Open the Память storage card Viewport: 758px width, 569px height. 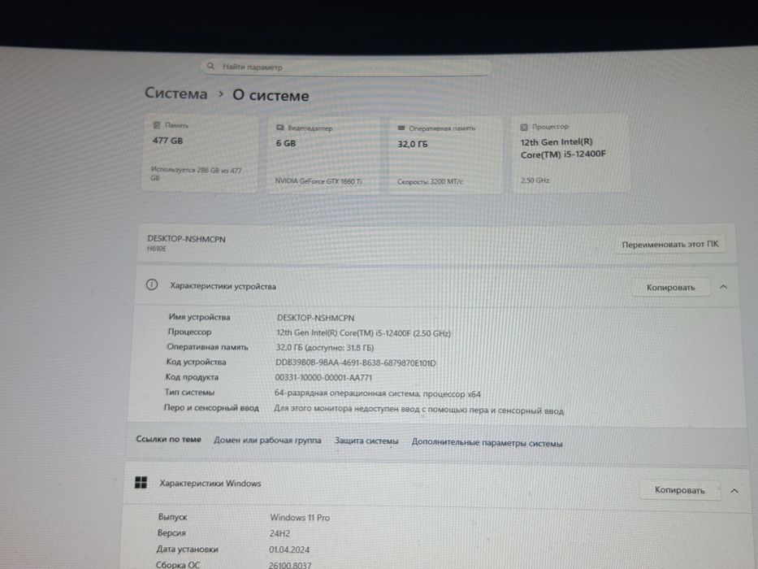pyautogui.click(x=201, y=154)
